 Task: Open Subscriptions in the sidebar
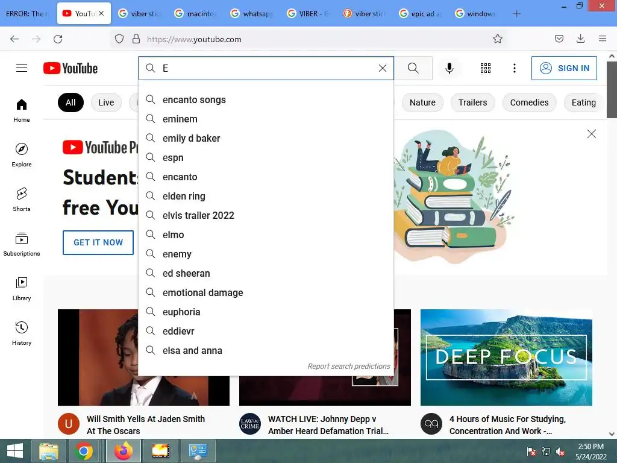point(22,245)
